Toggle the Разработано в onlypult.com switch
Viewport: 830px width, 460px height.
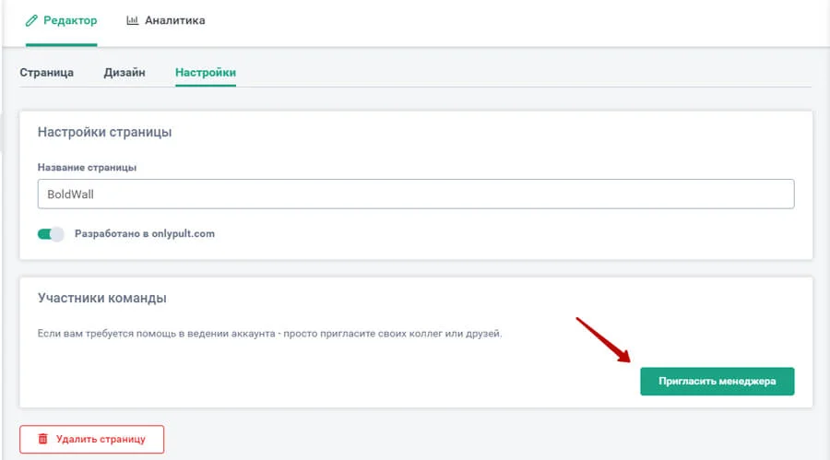point(51,234)
